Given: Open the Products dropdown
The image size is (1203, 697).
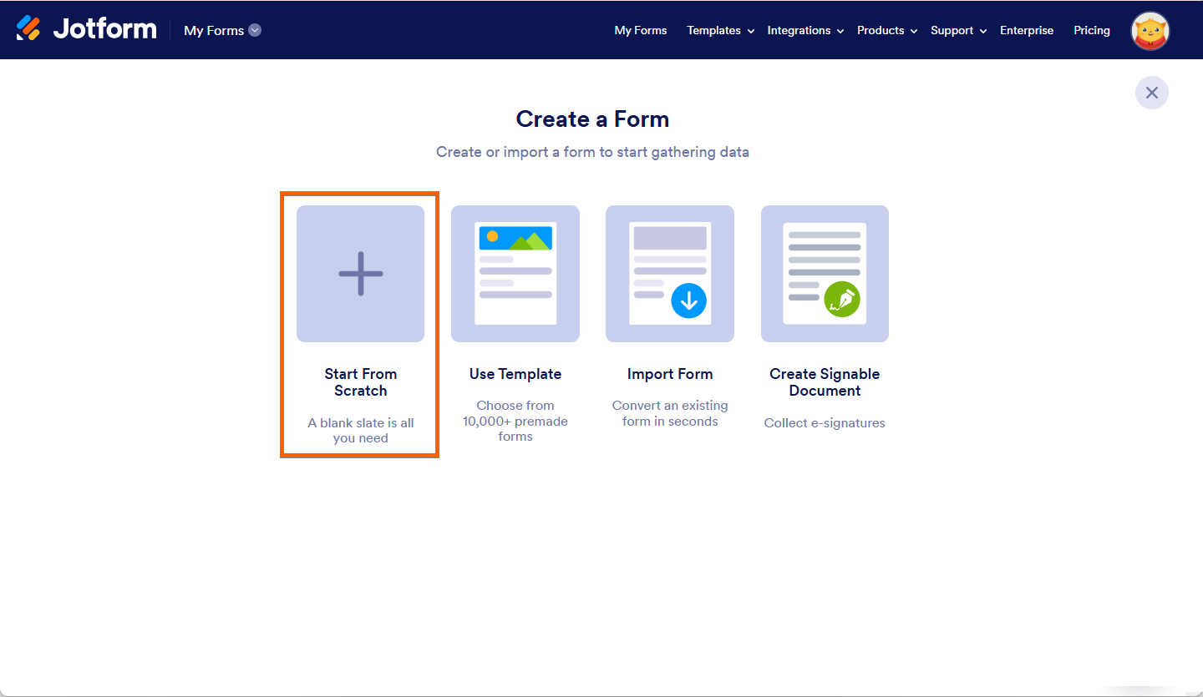Looking at the screenshot, I should [x=881, y=30].
